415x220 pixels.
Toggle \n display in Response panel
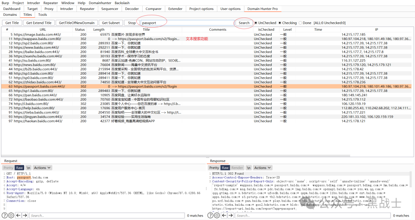pos(249,168)
